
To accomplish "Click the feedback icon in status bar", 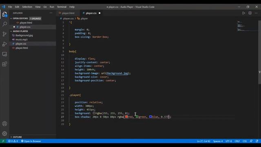I will point(251,141).
